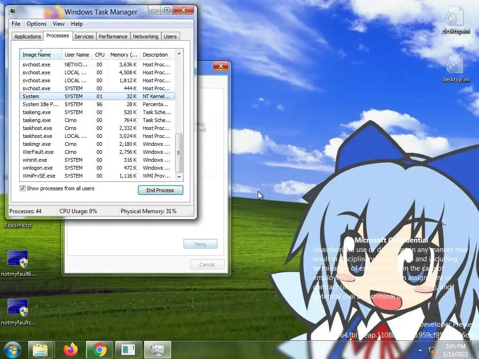Viewport: 479px width, 359px height.
Task: Minimize the Task Manager window
Action: (154, 10)
